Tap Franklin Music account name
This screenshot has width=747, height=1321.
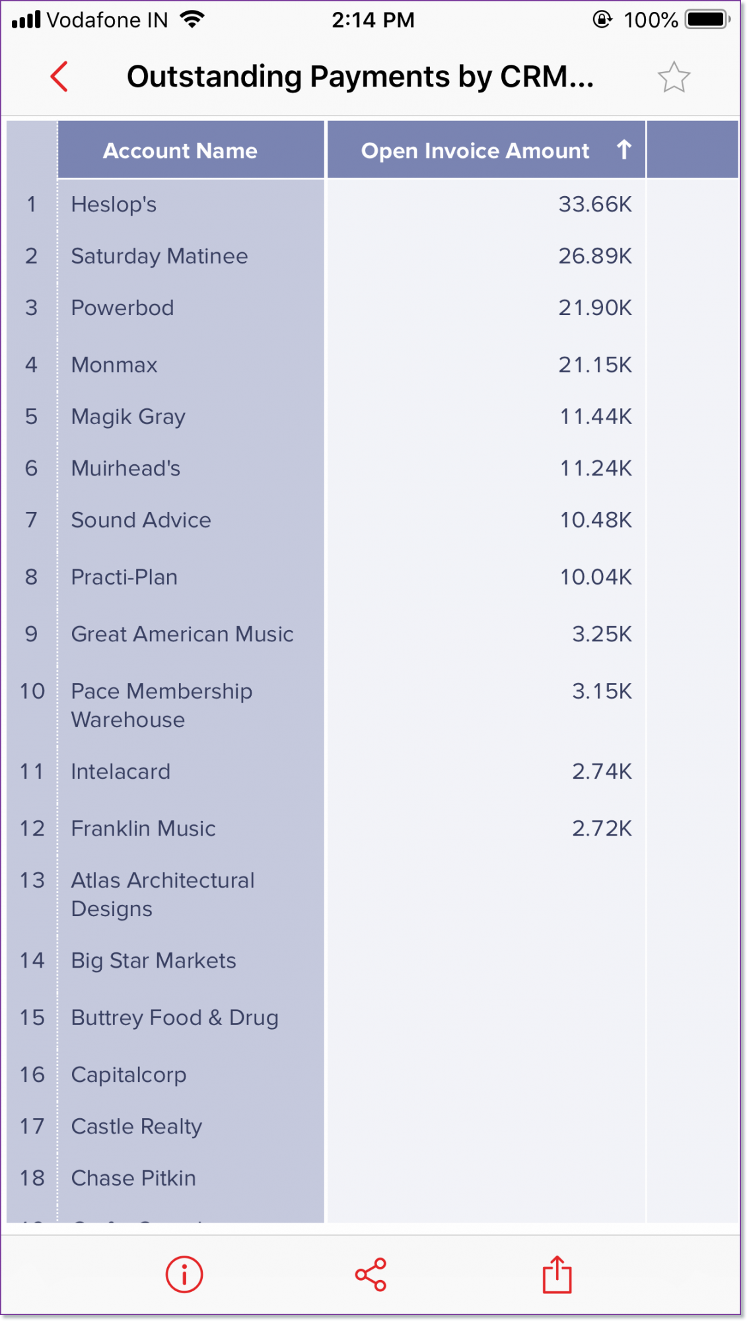[143, 828]
